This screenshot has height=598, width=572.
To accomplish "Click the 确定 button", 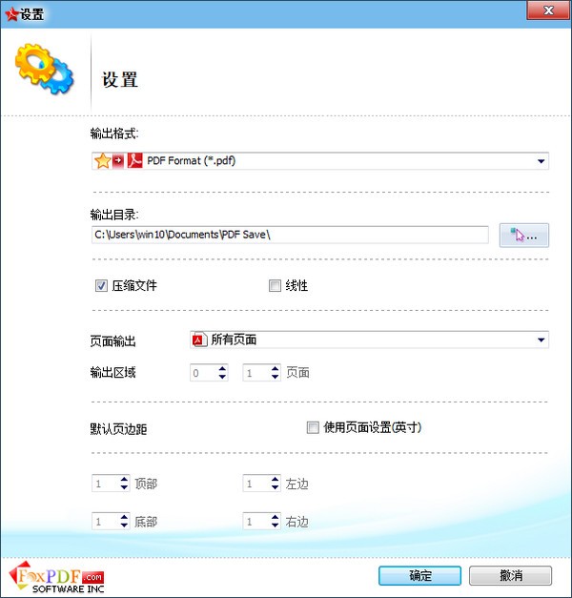I will [x=419, y=575].
